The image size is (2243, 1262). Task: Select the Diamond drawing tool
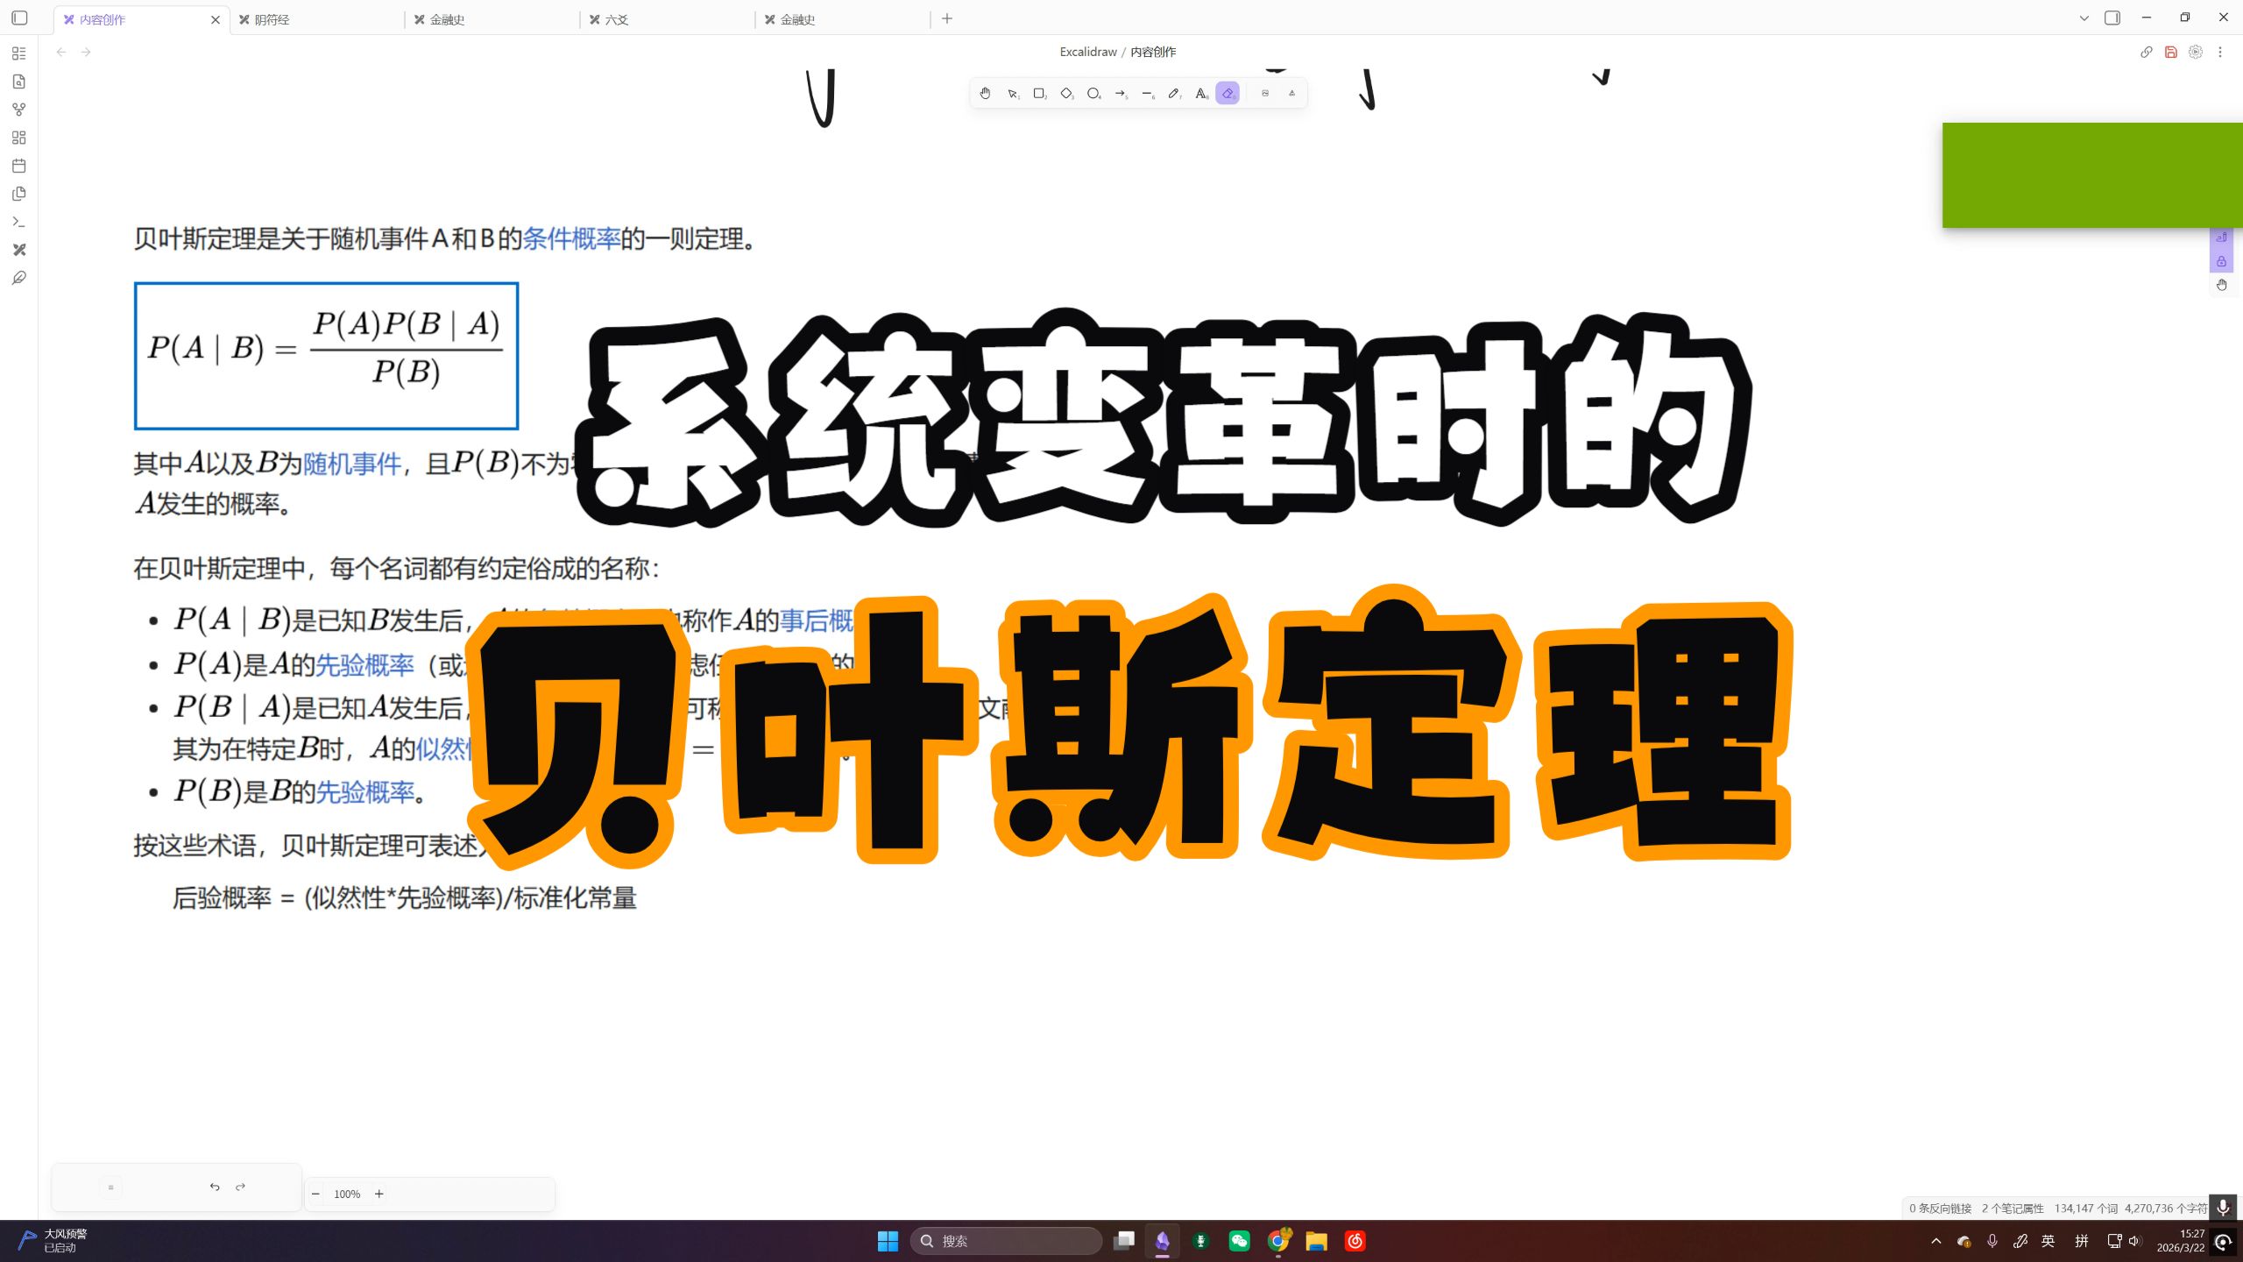coord(1066,93)
